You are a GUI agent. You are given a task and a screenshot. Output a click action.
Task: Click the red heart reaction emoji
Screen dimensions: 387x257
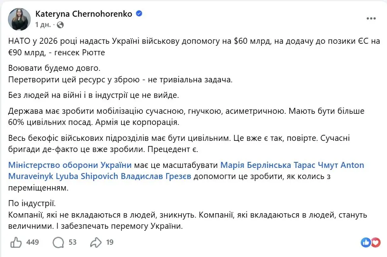(x=374, y=242)
